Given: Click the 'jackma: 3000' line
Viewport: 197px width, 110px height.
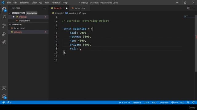Looking at the screenshot, I should click(80, 37).
